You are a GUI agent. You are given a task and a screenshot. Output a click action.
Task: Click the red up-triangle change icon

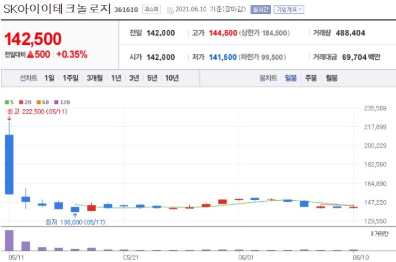[x=30, y=54]
